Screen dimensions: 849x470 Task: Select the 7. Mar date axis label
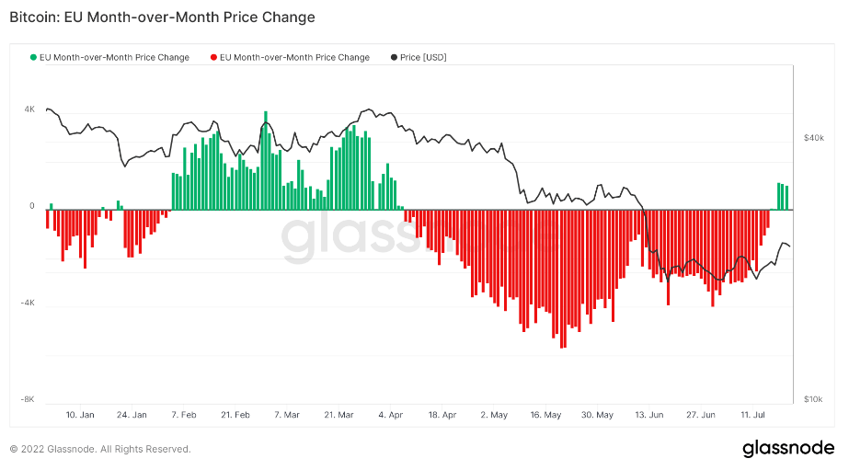pos(287,415)
